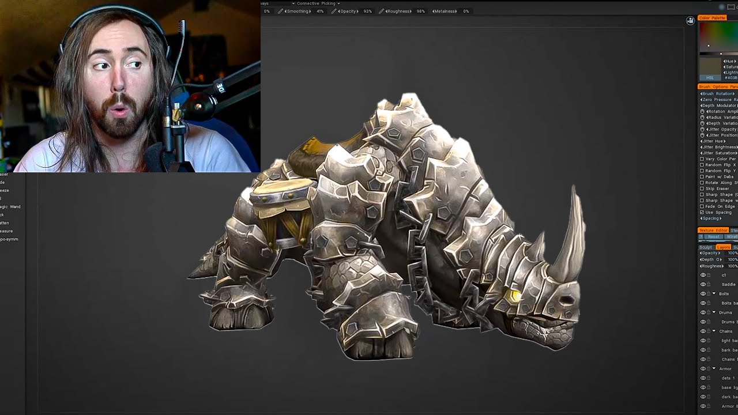Hide the Saddle layer

pos(703,284)
